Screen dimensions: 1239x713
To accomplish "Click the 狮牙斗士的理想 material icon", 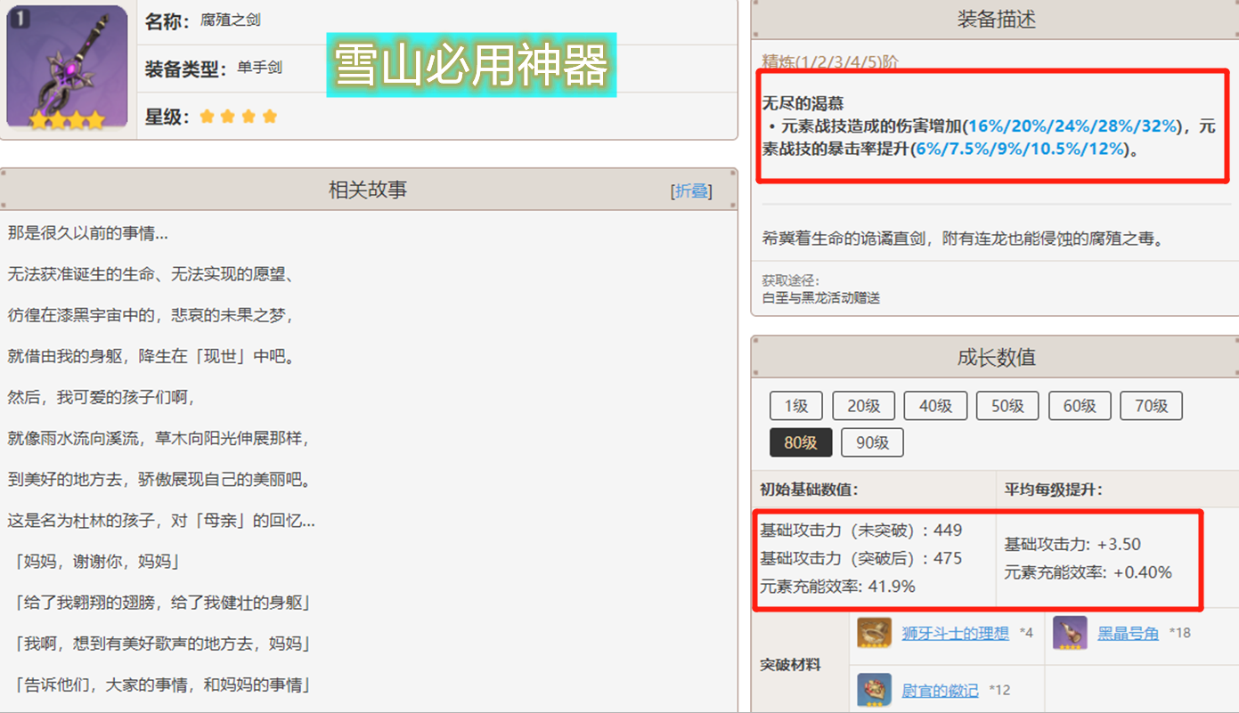I will pos(875,633).
